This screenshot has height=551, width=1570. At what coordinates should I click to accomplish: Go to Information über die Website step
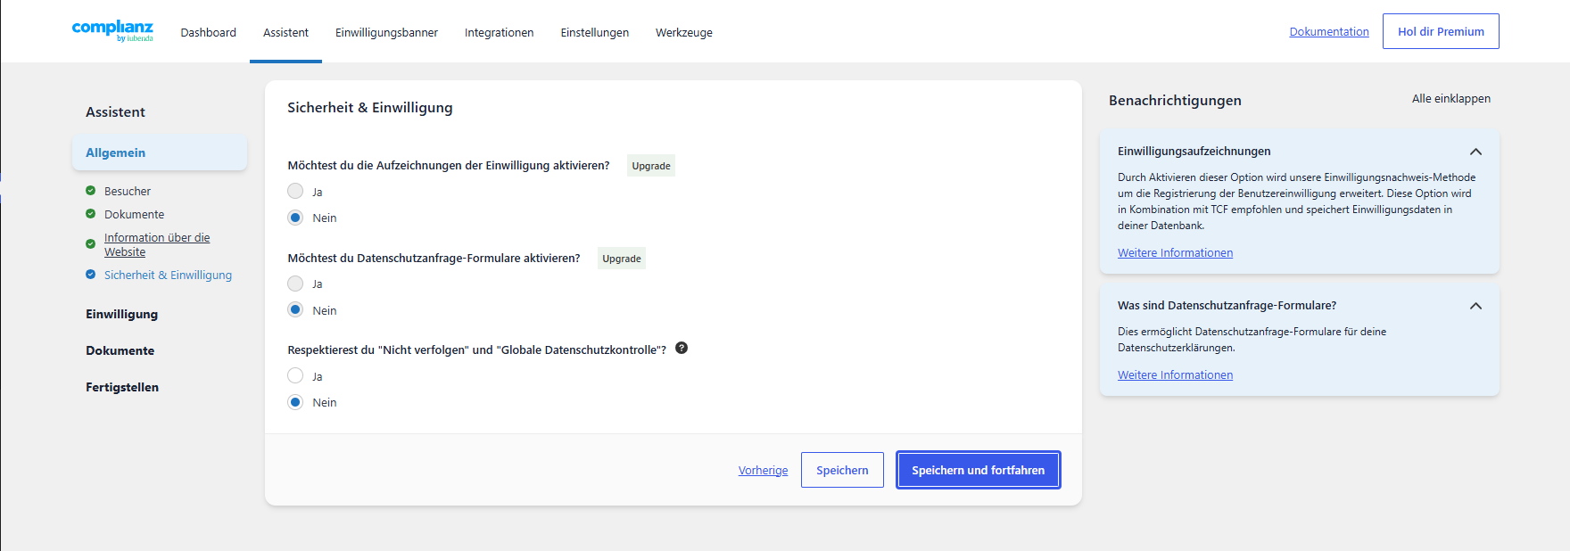click(x=157, y=244)
